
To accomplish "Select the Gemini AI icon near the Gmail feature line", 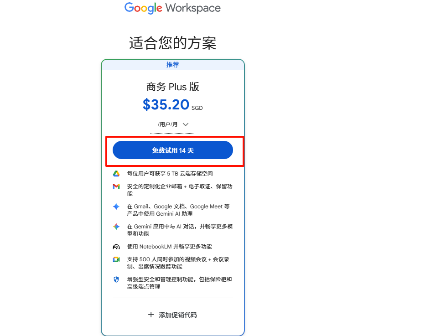I will [x=116, y=206].
